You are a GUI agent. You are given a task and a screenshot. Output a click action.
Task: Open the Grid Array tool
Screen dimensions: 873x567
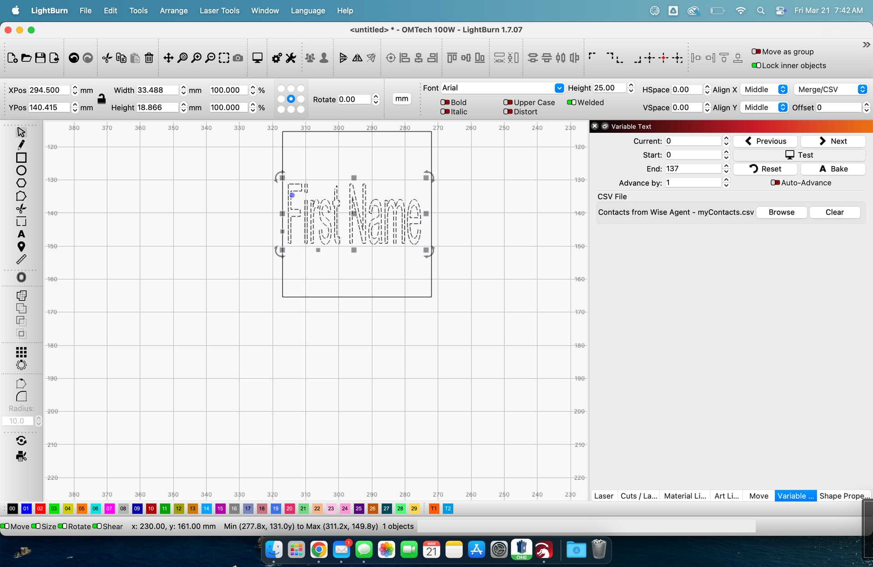point(21,352)
